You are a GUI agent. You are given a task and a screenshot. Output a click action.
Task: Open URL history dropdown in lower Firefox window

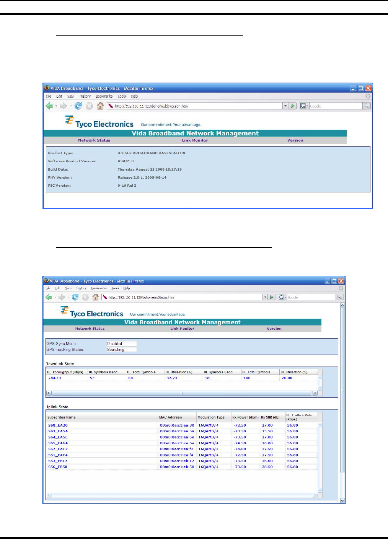[265, 297]
